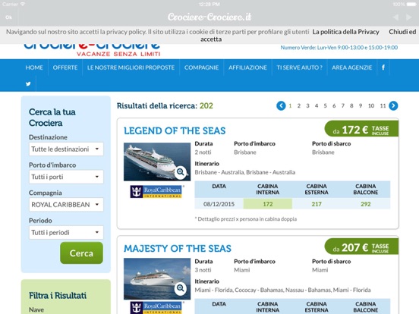Open La politica della Privacy link
The height and width of the screenshot is (314, 419).
(346, 32)
